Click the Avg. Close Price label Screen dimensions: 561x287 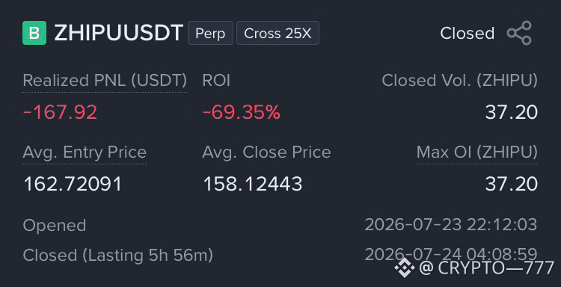tap(266, 152)
